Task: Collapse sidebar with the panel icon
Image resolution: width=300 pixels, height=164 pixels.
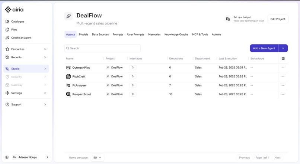Action: tap(7, 157)
